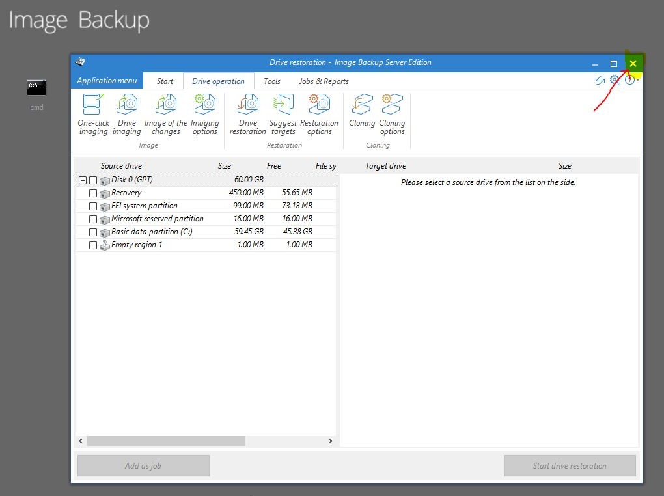The image size is (664, 496).
Task: Click the help icon in ribbon
Action: 629,80
